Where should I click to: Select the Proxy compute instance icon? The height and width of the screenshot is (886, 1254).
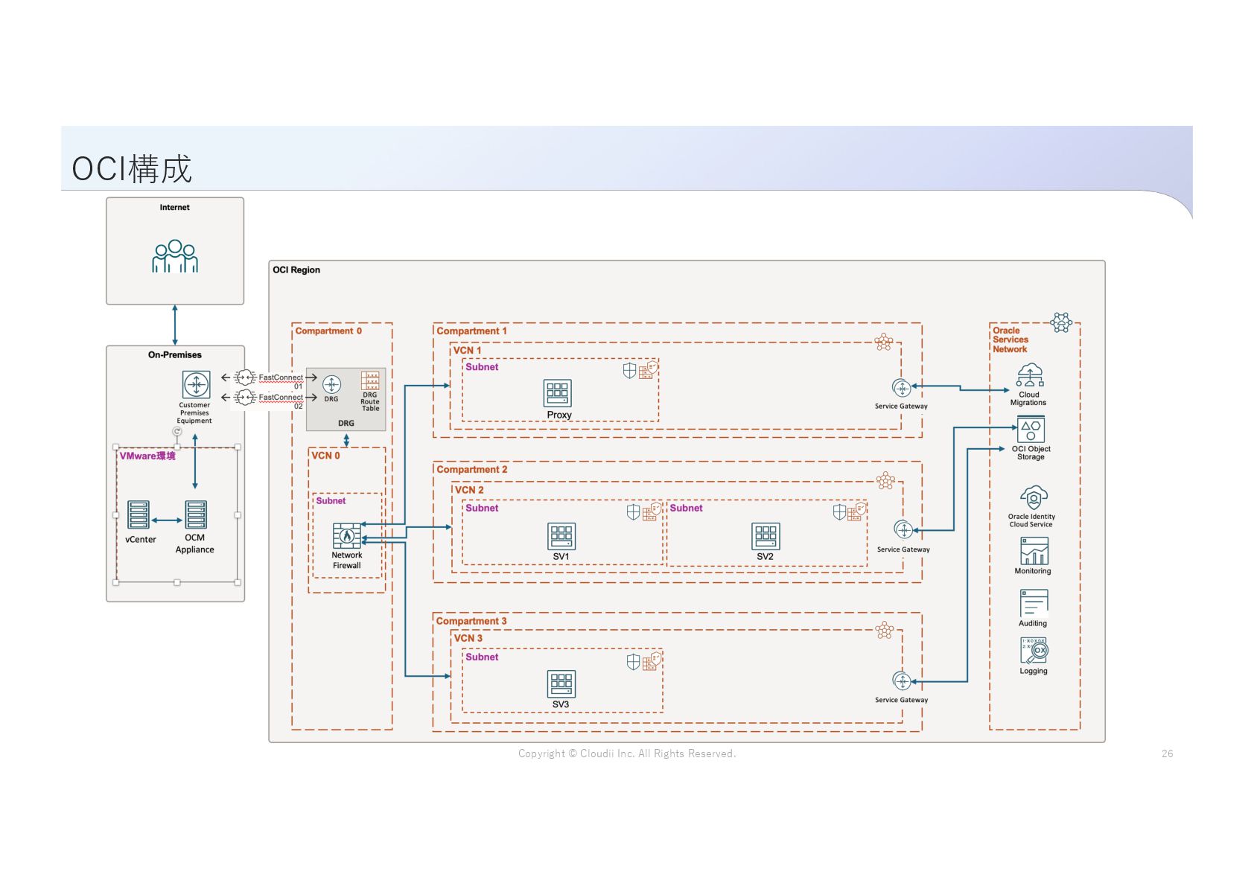coord(558,393)
